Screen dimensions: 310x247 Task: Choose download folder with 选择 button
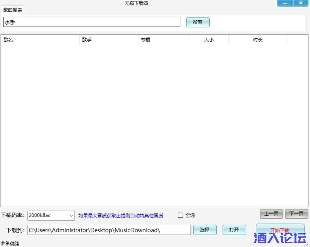[205, 230]
